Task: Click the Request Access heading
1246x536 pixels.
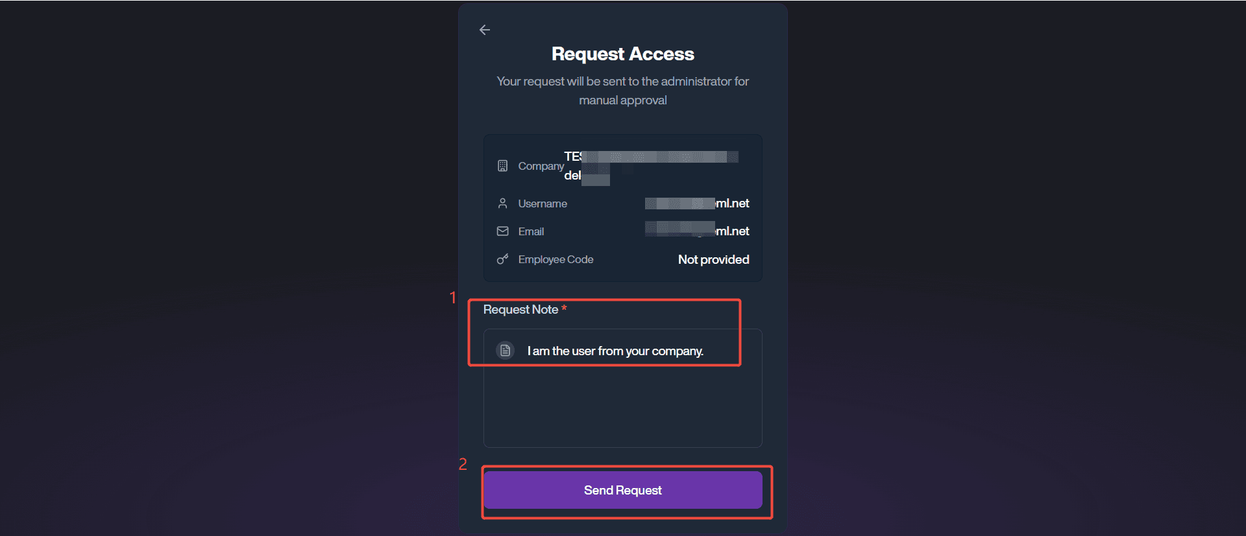Action: (622, 54)
